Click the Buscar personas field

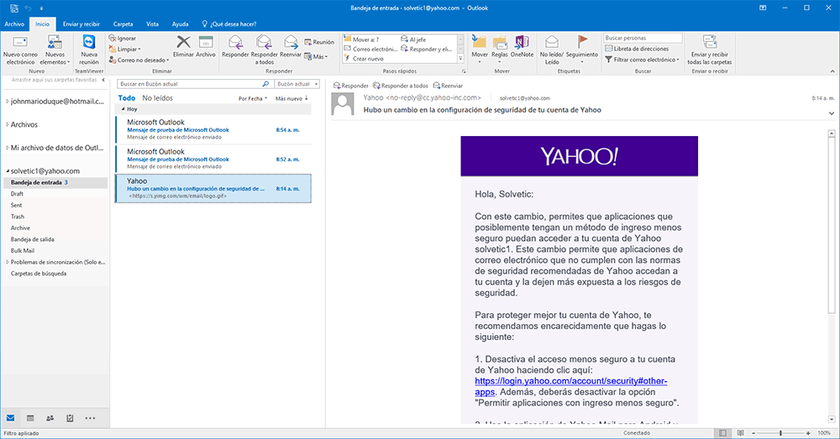643,38
